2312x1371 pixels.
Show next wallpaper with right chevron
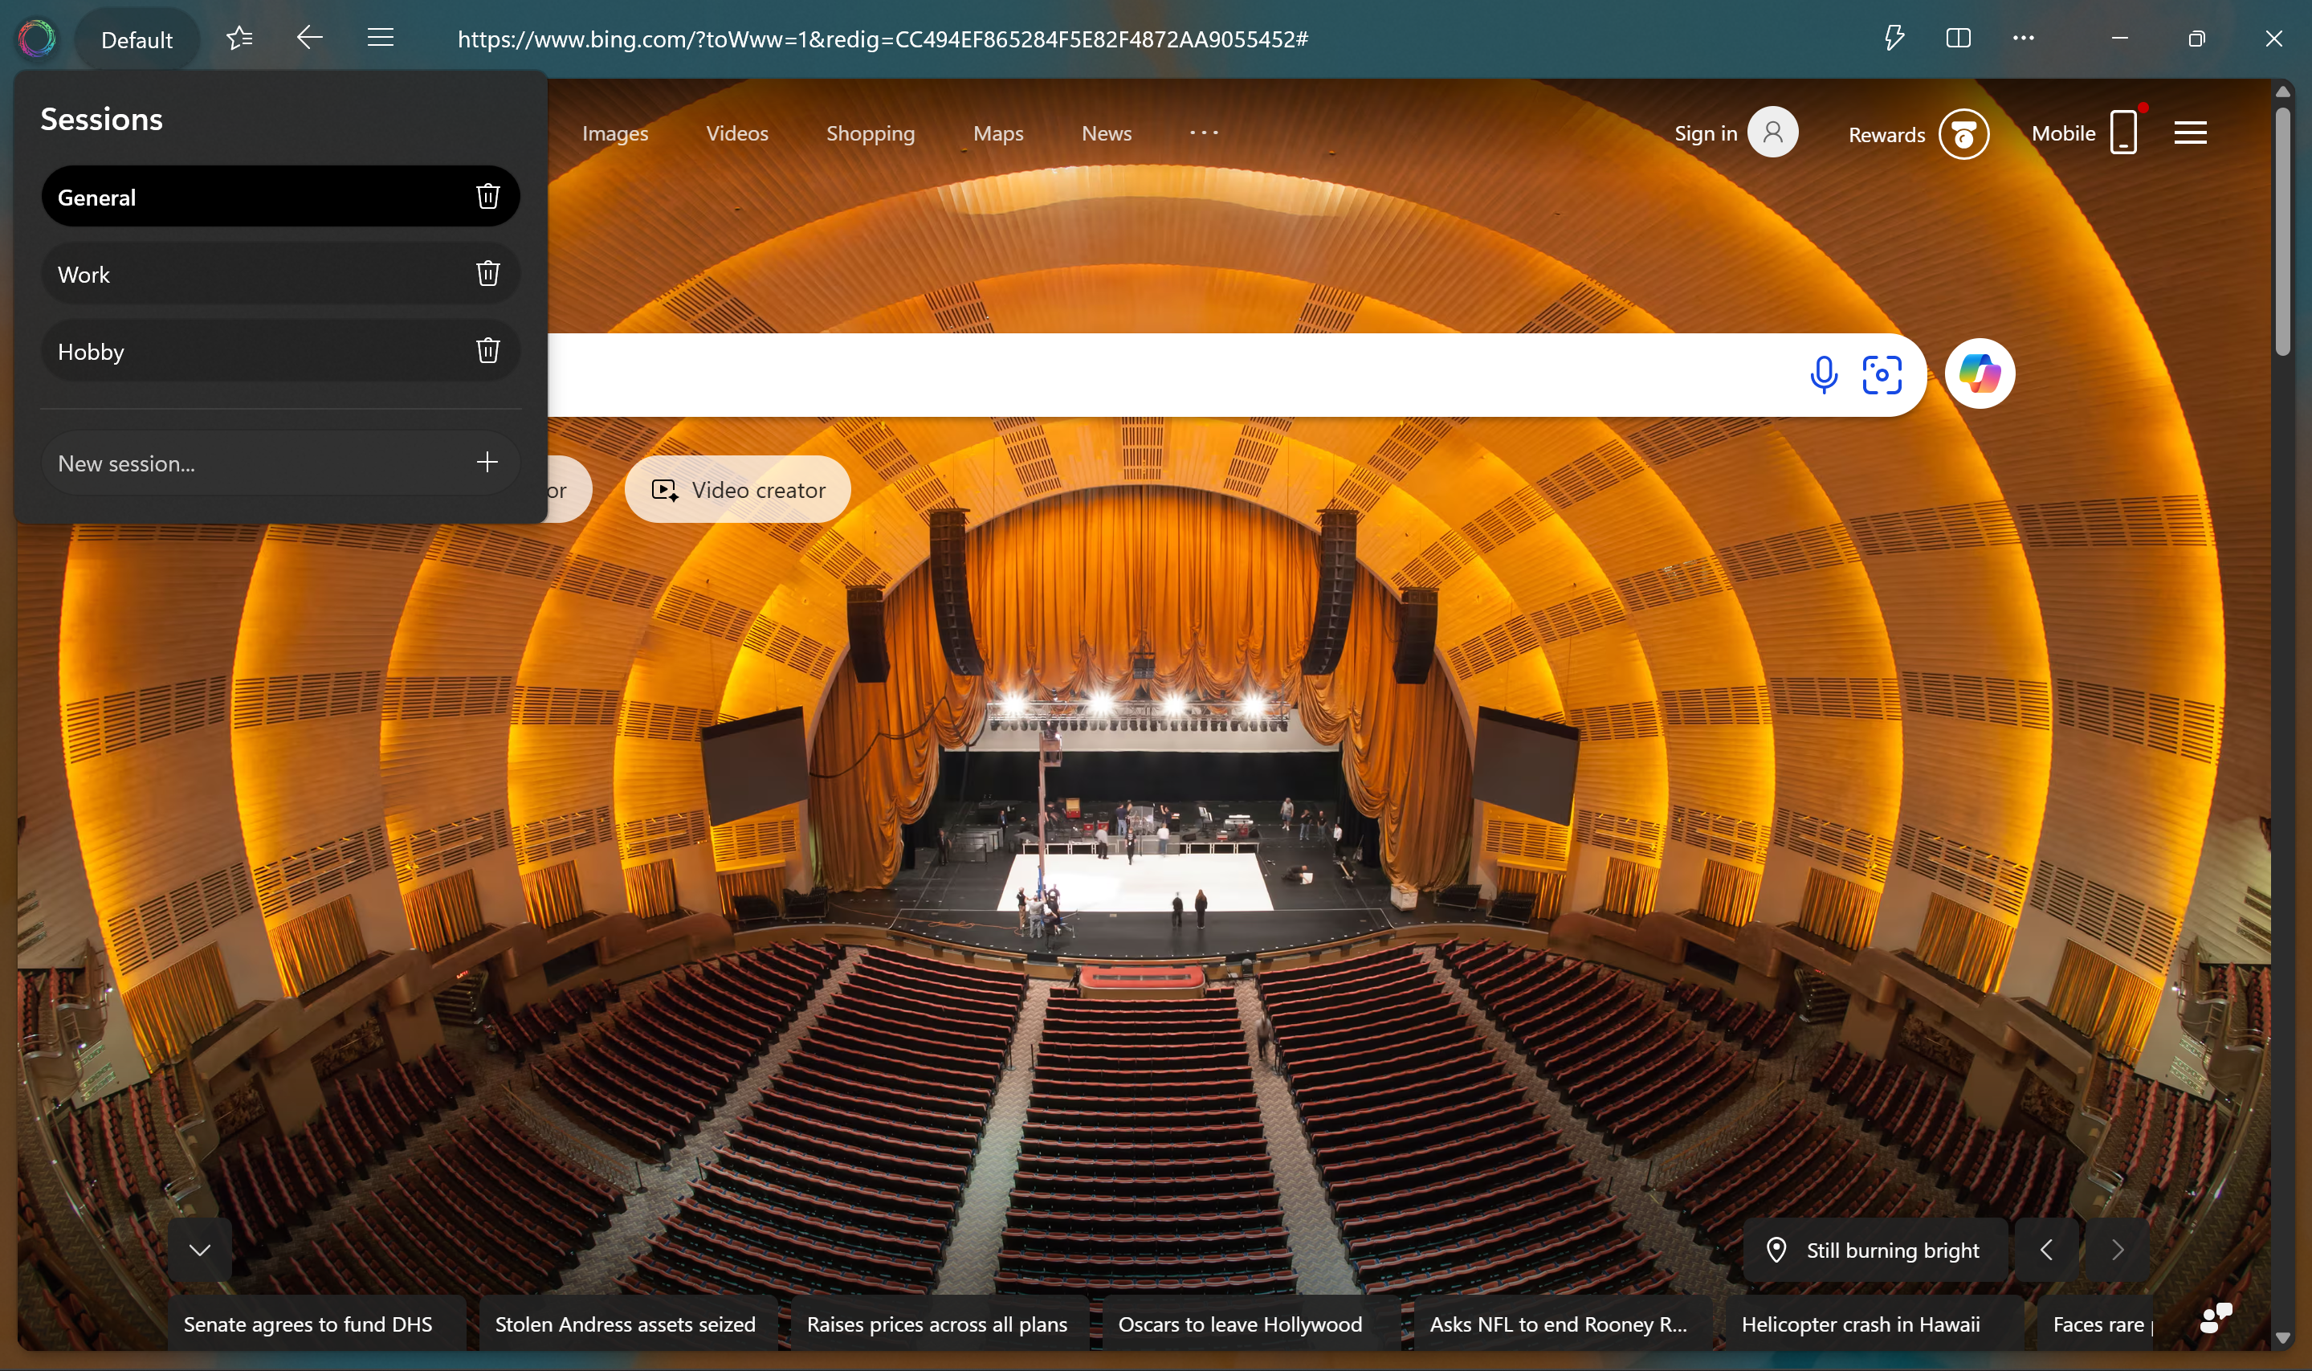[x=2117, y=1250]
